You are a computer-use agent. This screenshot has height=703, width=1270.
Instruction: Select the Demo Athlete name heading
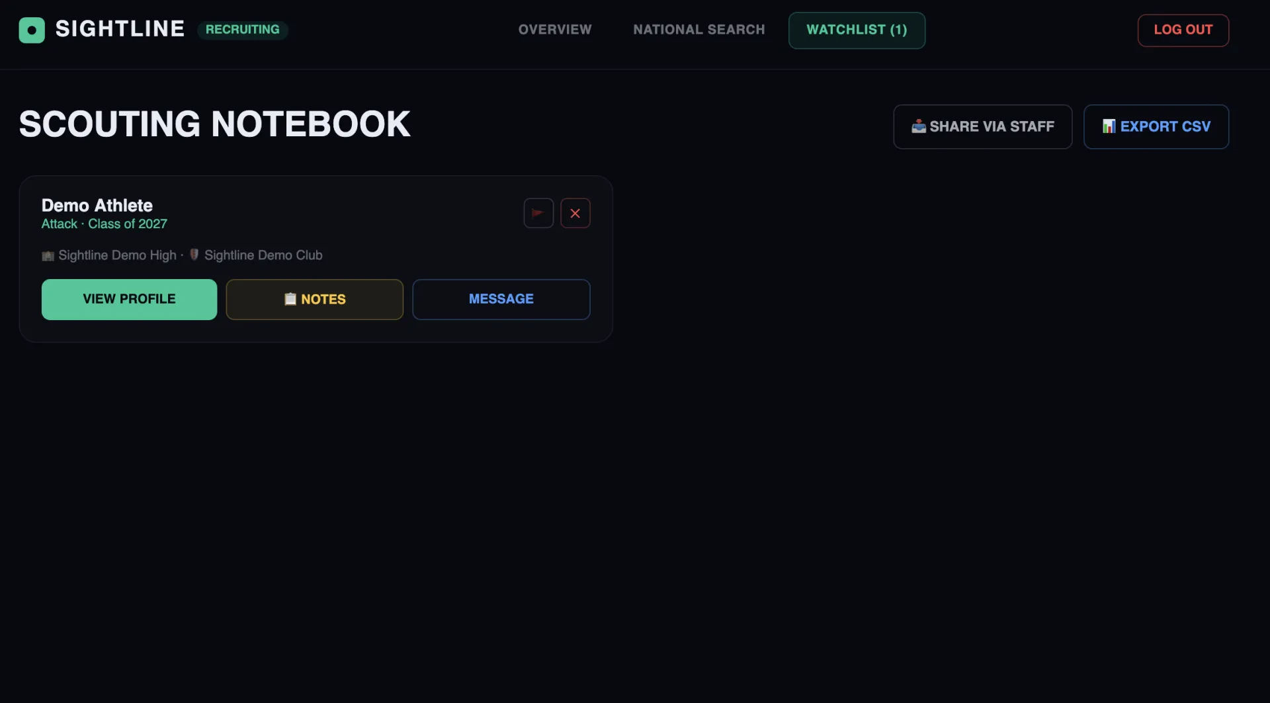pos(97,205)
